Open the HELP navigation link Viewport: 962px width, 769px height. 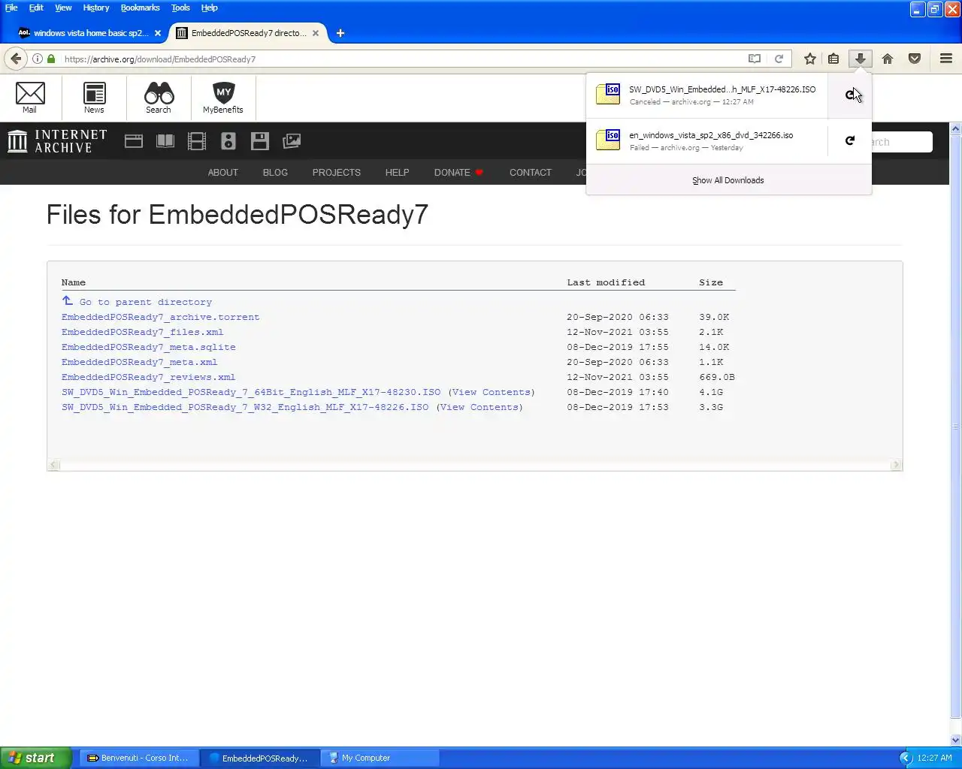398,172
